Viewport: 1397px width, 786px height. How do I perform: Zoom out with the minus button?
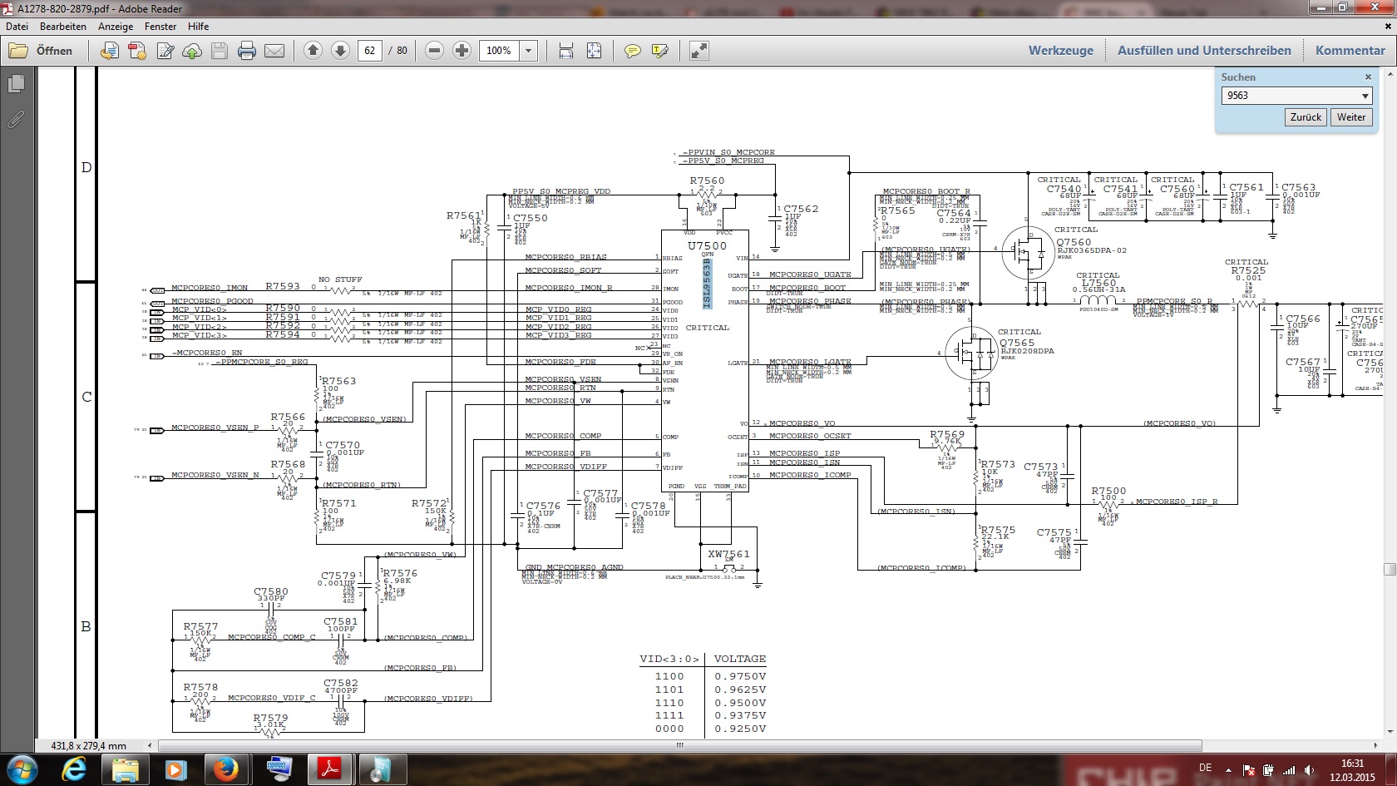(x=434, y=51)
